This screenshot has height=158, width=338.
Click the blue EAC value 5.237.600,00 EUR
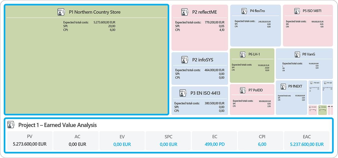coord(307,144)
